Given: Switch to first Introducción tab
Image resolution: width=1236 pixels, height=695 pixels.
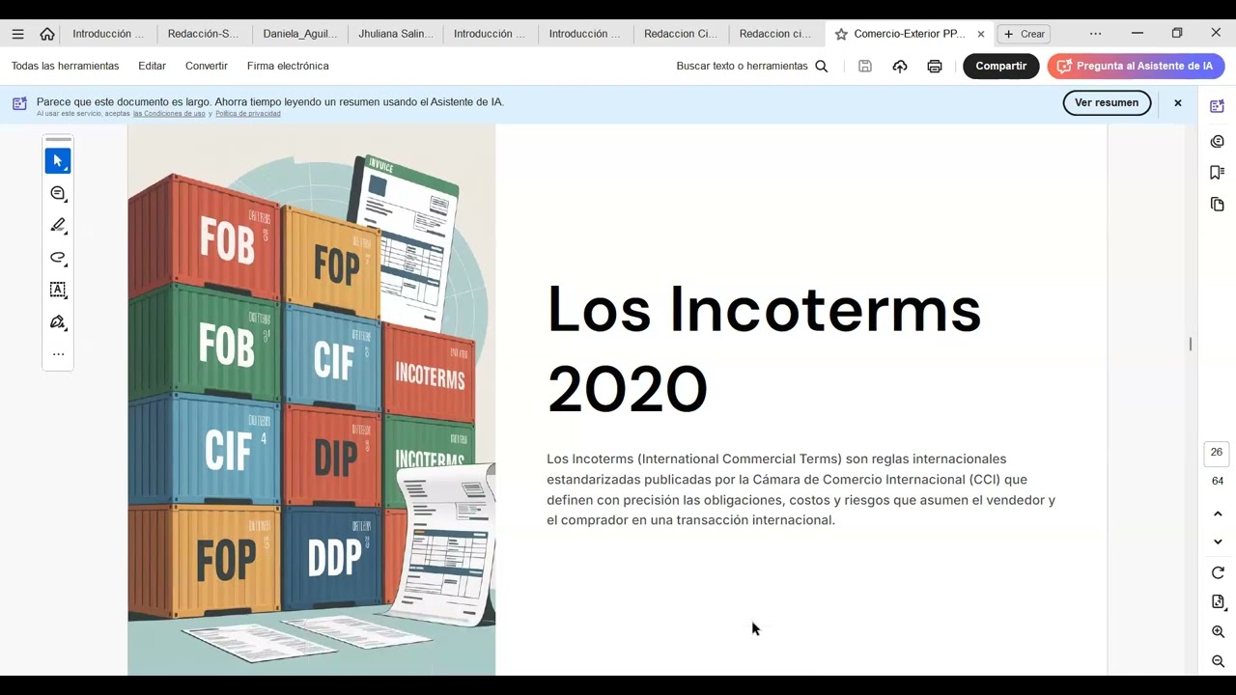Looking at the screenshot, I should pyautogui.click(x=107, y=34).
